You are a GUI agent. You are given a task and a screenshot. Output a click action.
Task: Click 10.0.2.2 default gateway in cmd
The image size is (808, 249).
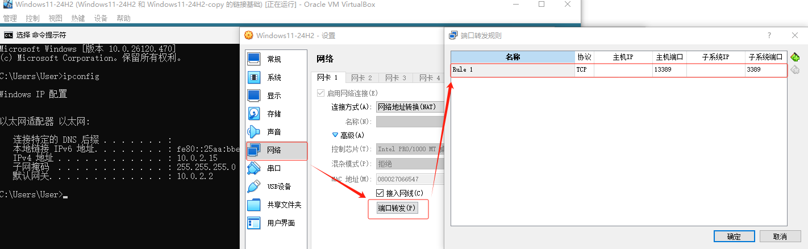194,176
